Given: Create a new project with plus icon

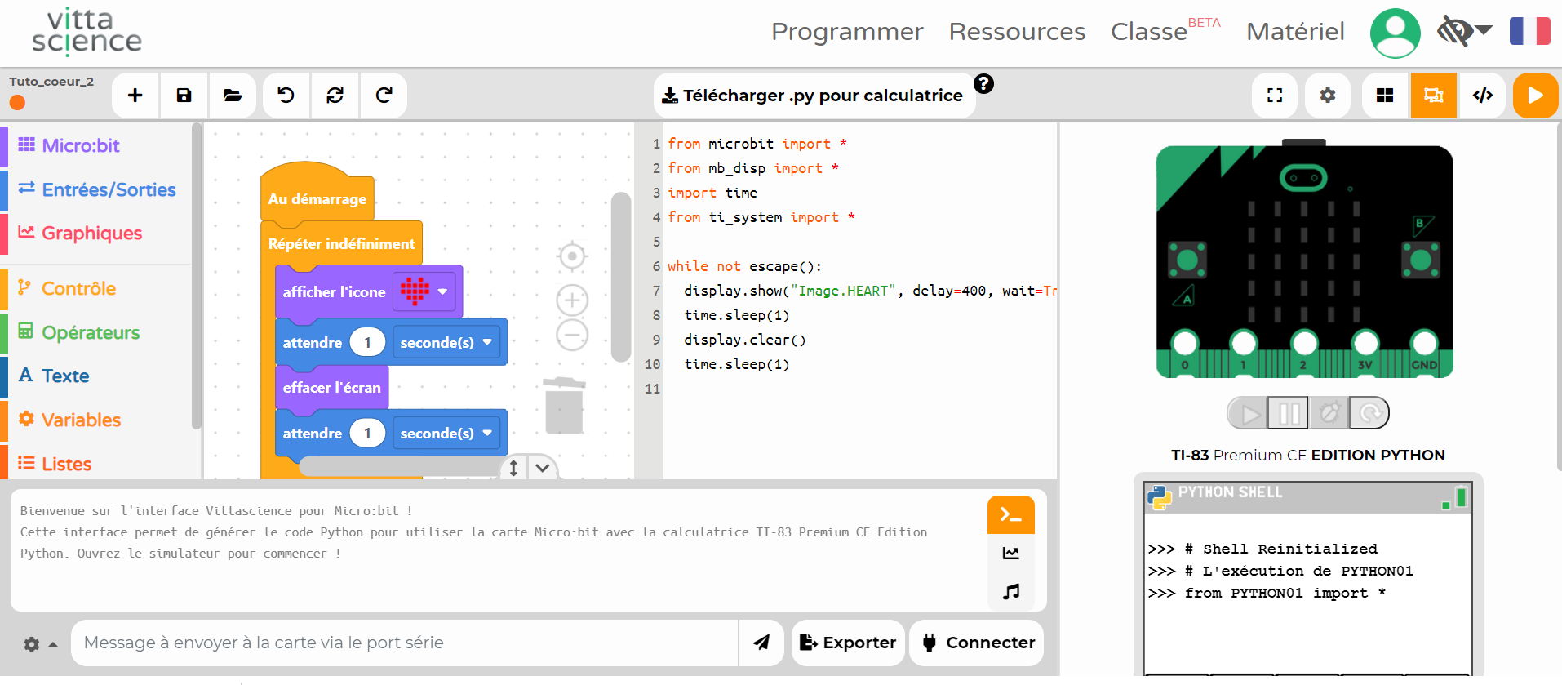Looking at the screenshot, I should click(x=135, y=96).
